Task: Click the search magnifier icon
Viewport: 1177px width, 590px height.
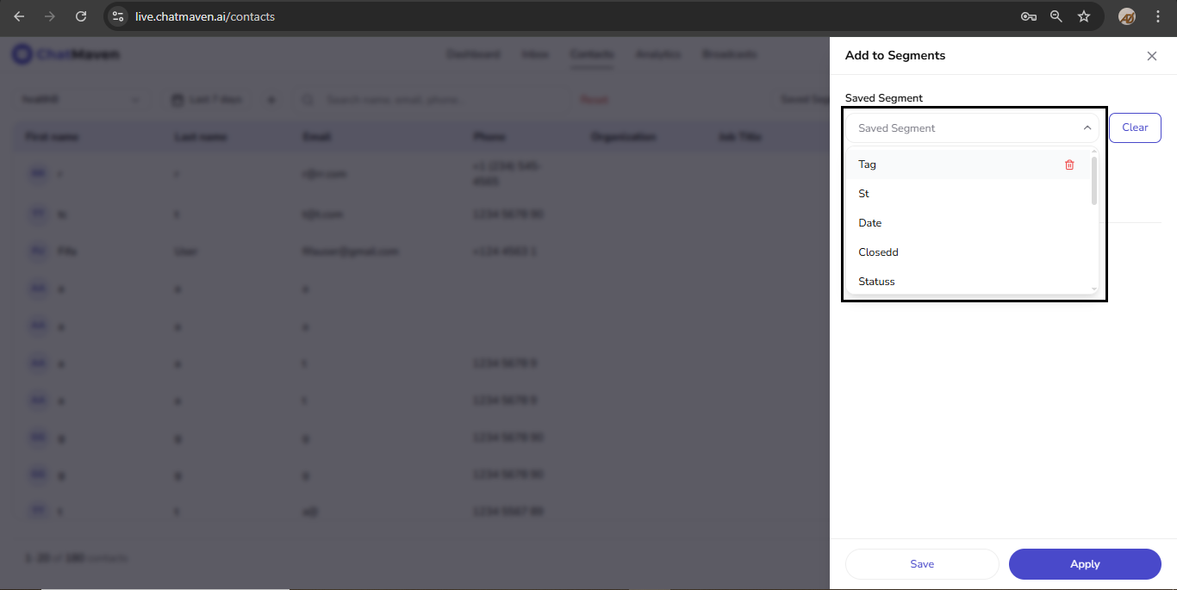Action: click(x=308, y=99)
